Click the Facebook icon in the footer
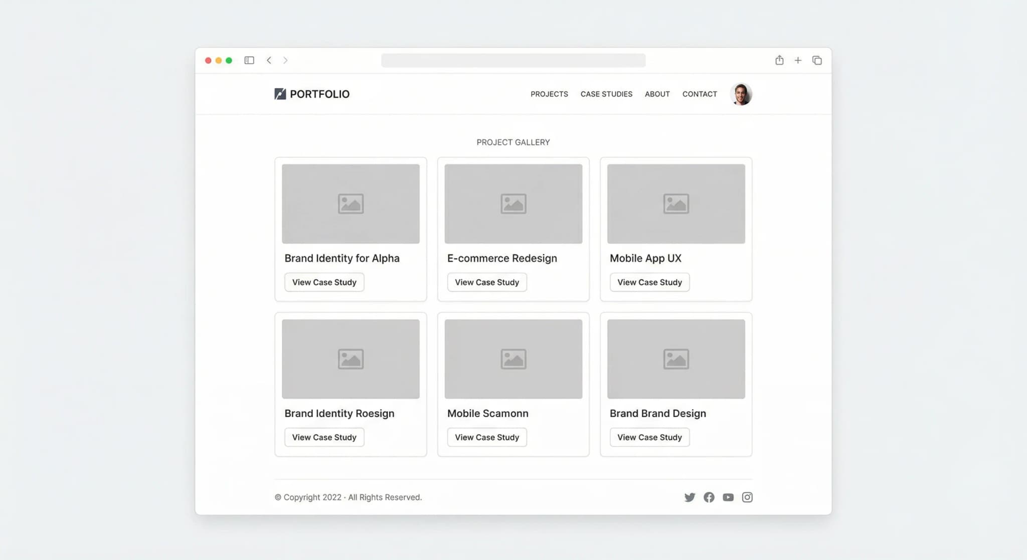Viewport: 1027px width, 560px height. (x=709, y=497)
